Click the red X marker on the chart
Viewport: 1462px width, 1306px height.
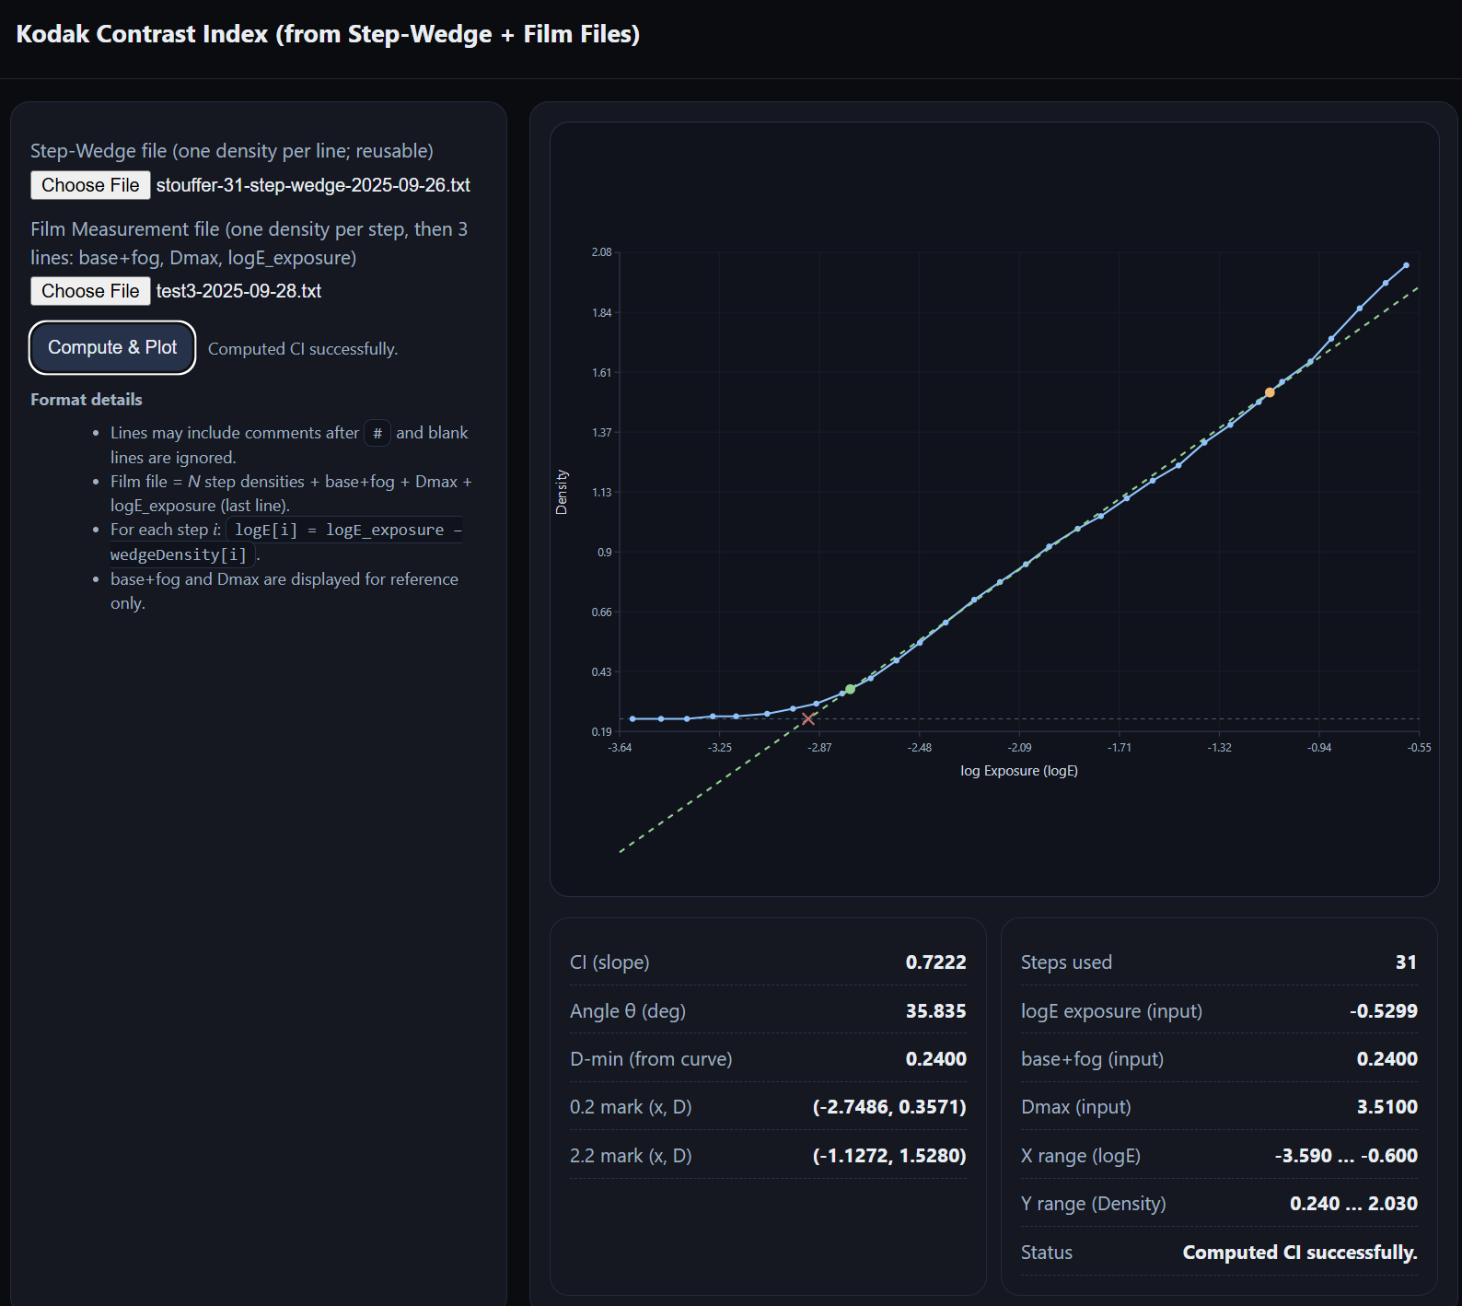(x=808, y=718)
